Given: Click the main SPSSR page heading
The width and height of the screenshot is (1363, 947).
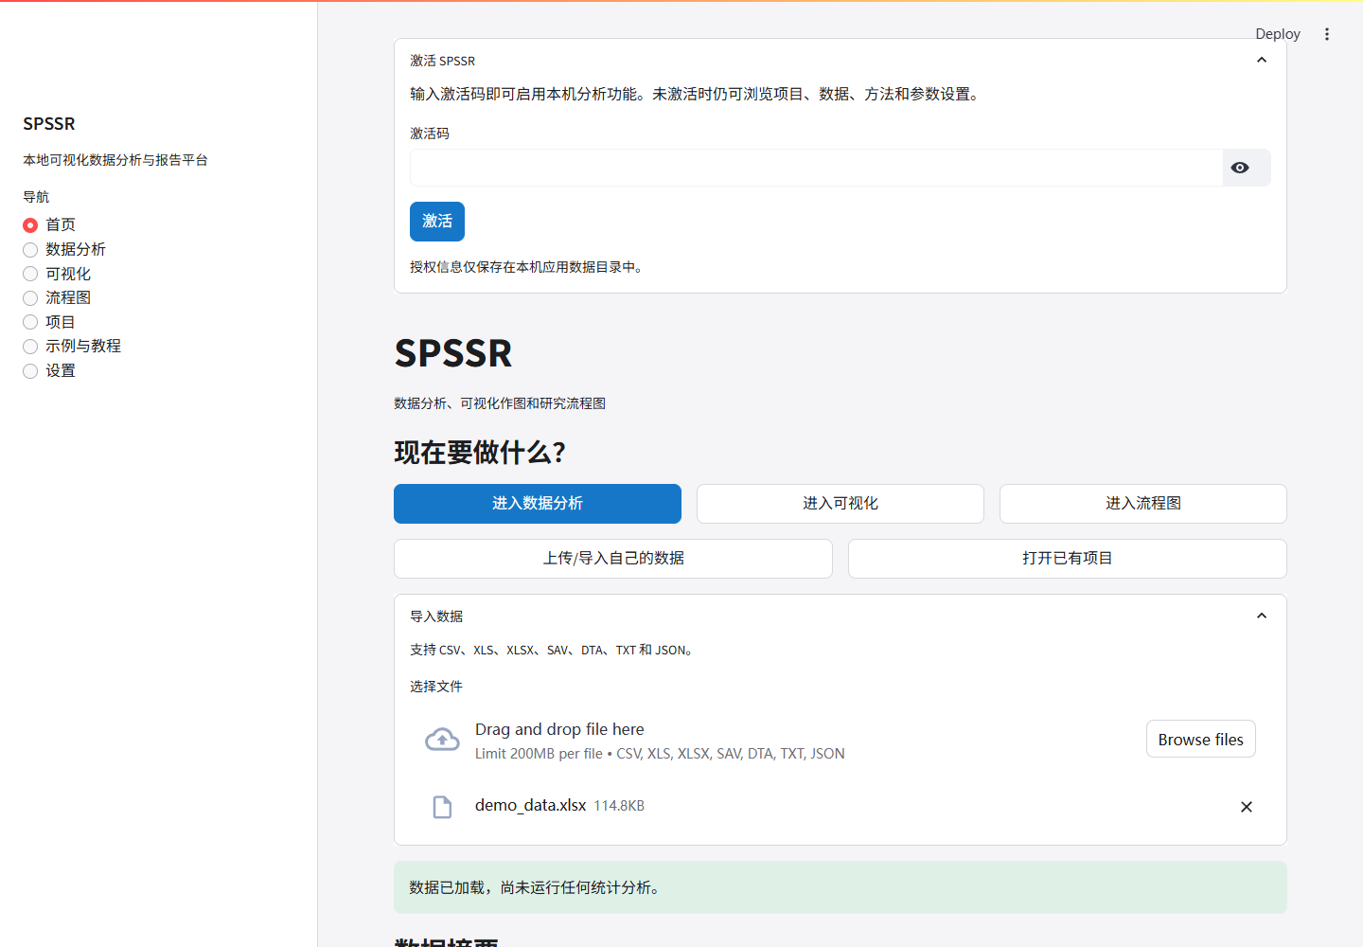Looking at the screenshot, I should (x=453, y=354).
